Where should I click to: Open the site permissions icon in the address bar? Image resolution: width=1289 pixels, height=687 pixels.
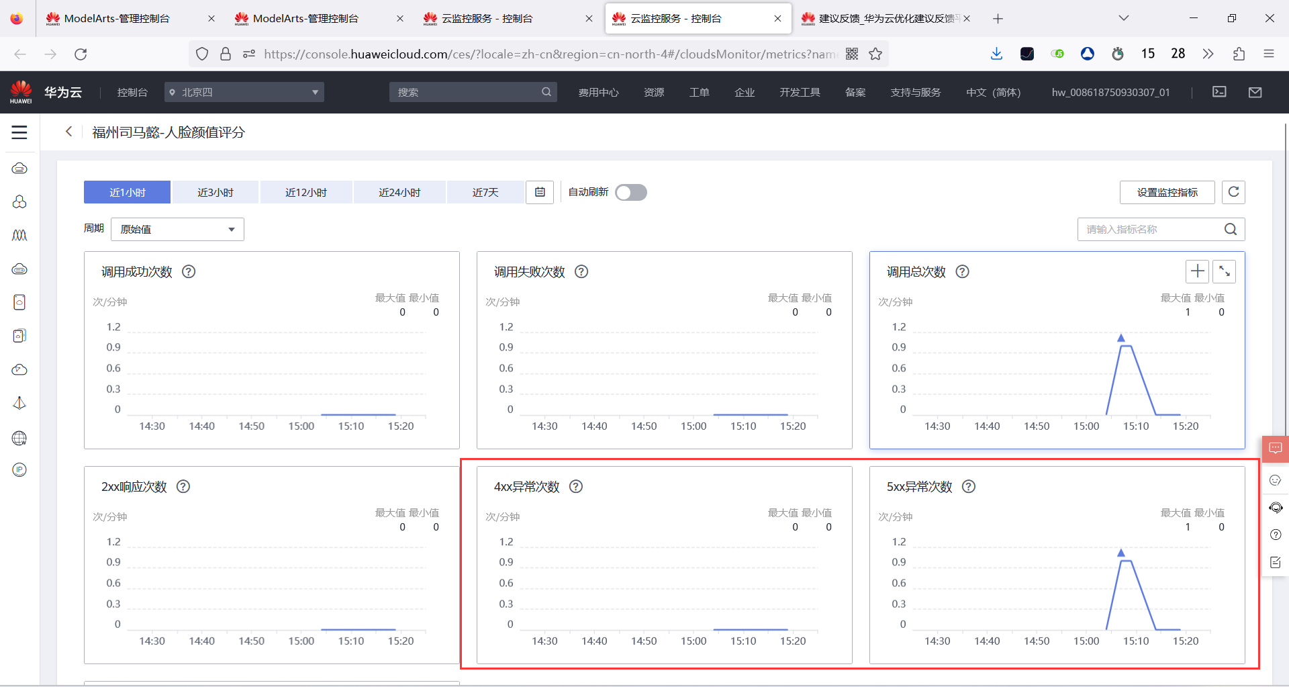tap(248, 54)
